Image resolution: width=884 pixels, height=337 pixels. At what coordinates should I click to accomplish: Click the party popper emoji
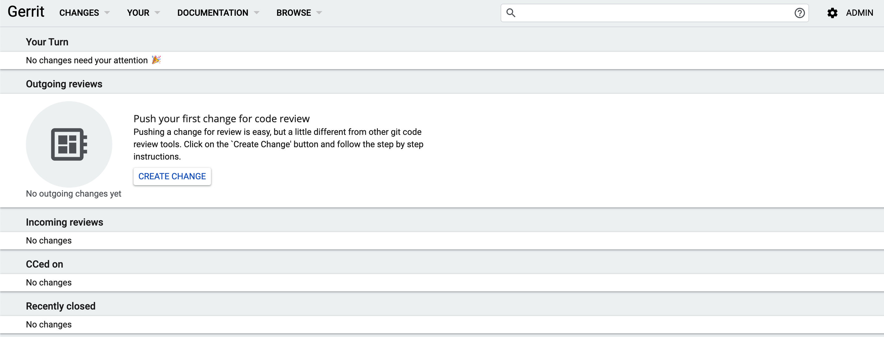tap(156, 60)
